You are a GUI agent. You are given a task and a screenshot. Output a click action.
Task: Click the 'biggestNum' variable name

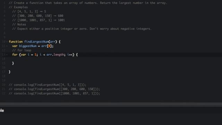click(x=28, y=46)
